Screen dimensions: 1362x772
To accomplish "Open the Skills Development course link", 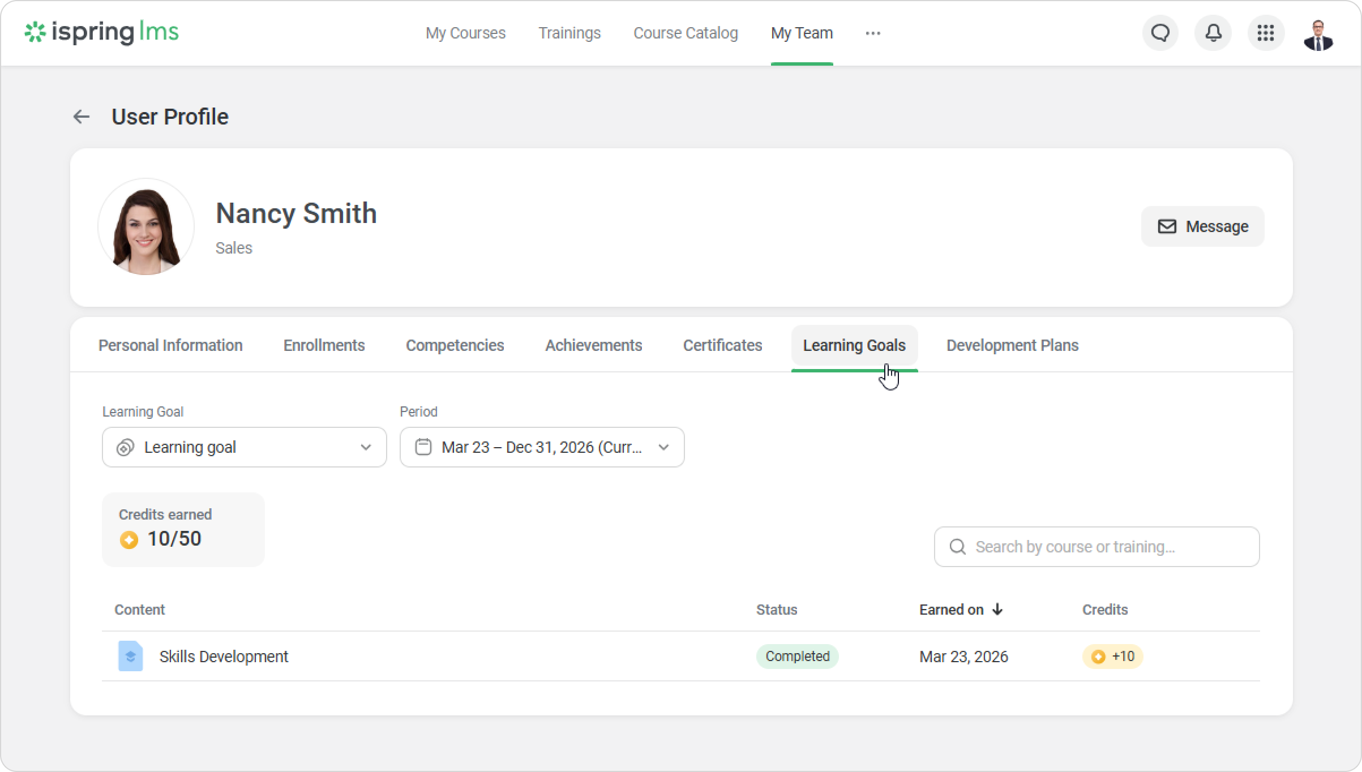I will 224,657.
